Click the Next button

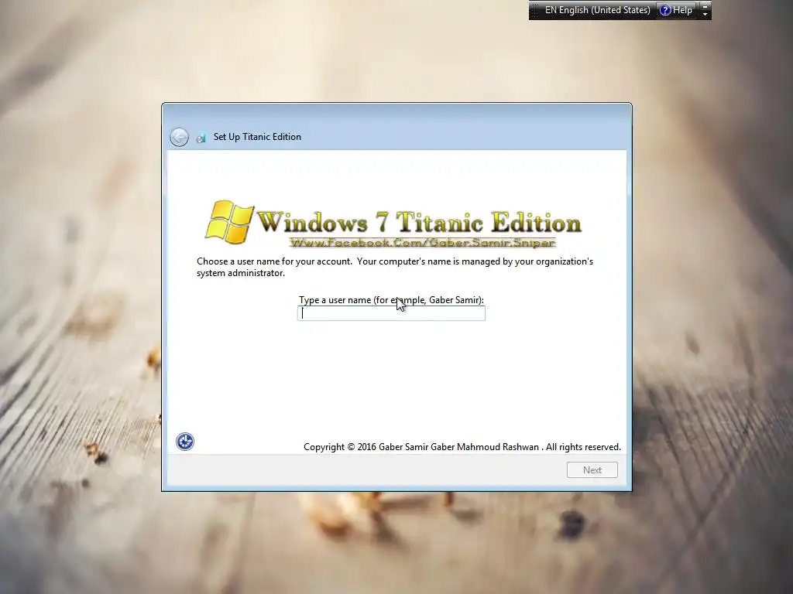592,469
